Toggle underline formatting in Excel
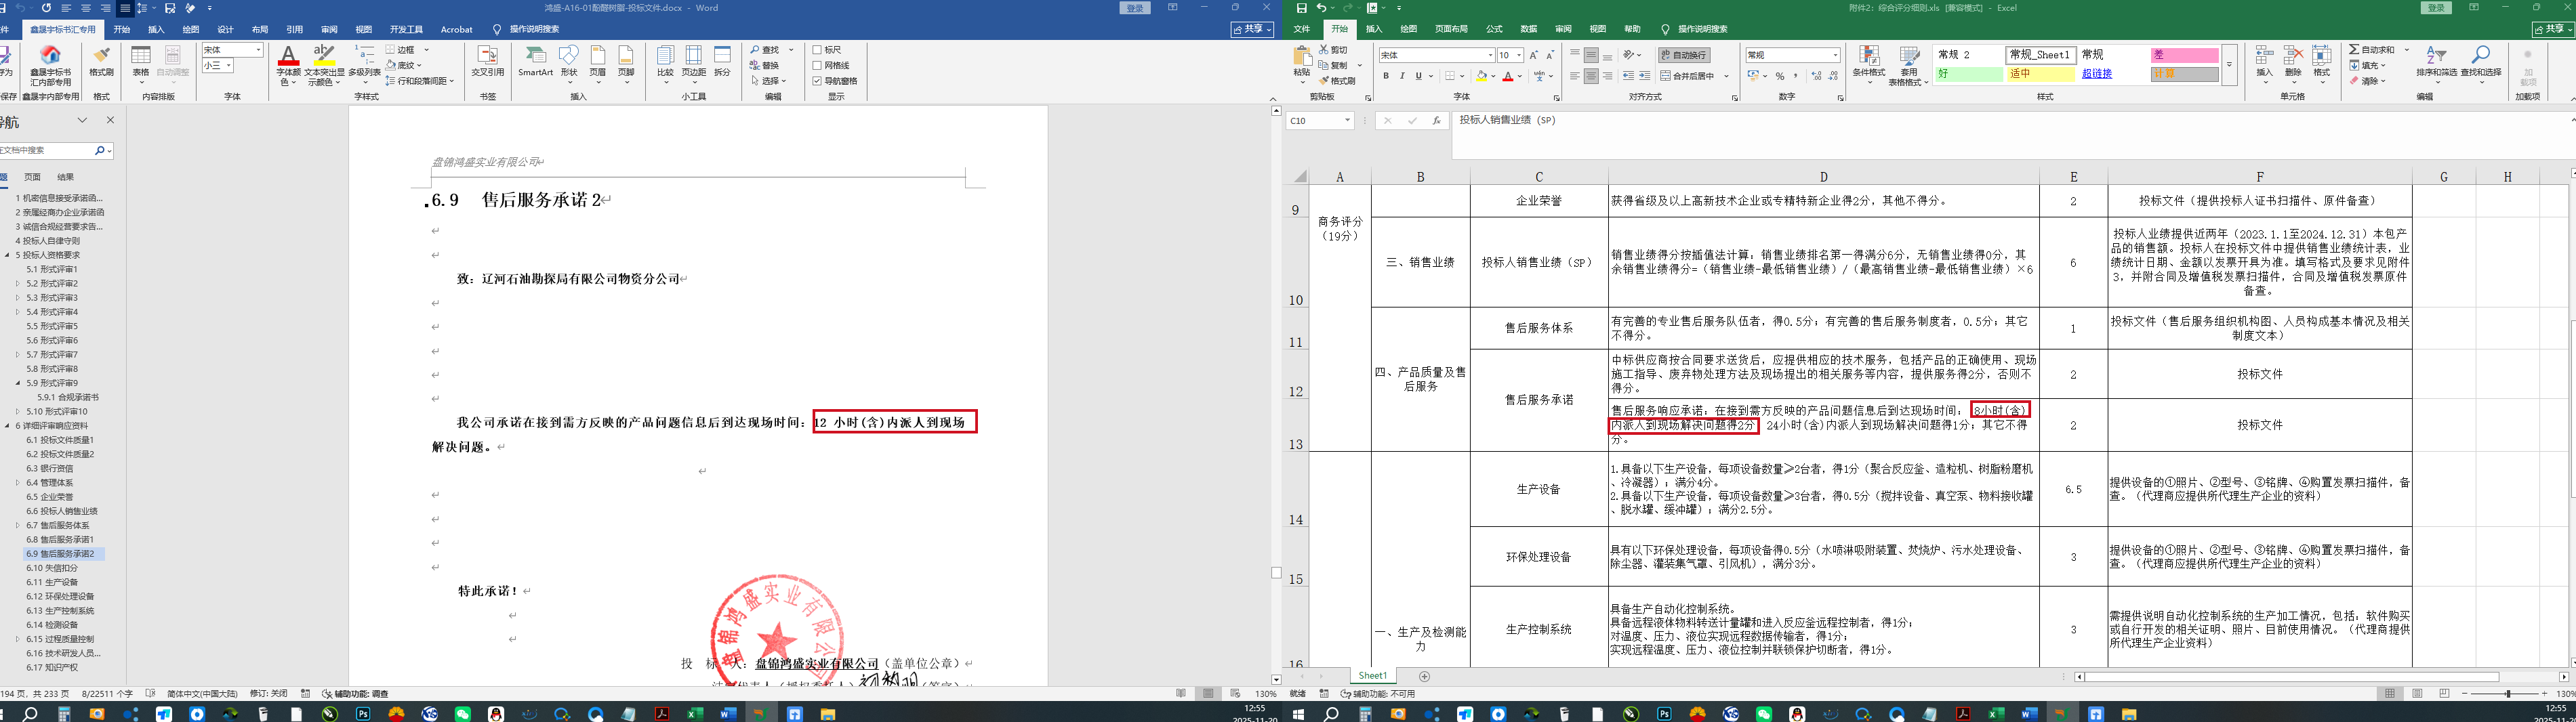Image resolution: width=2576 pixels, height=722 pixels. click(x=1418, y=76)
